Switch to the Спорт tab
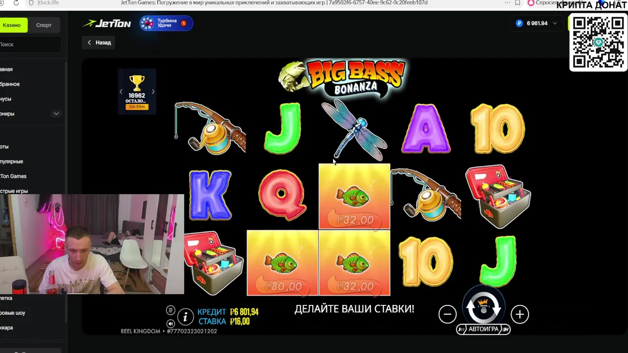 click(44, 25)
